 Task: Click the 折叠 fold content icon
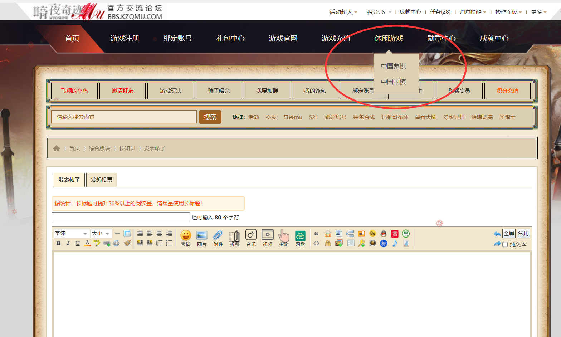pos(235,238)
